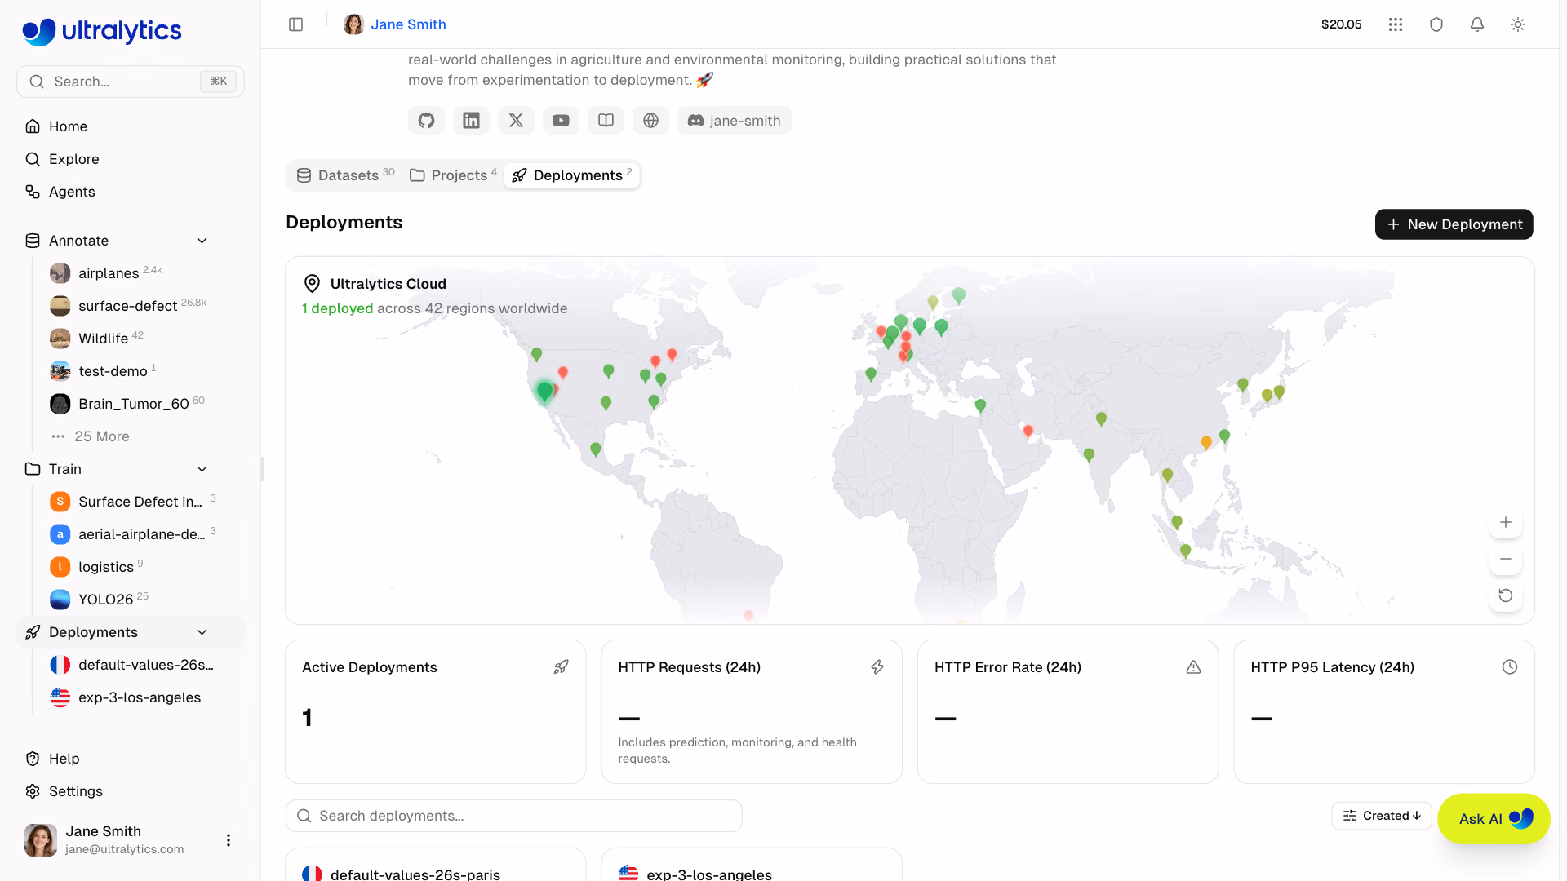Switch to the Datasets tab

346,175
